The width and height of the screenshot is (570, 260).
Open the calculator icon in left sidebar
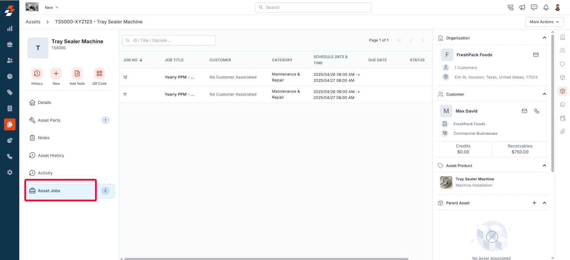click(x=10, y=108)
